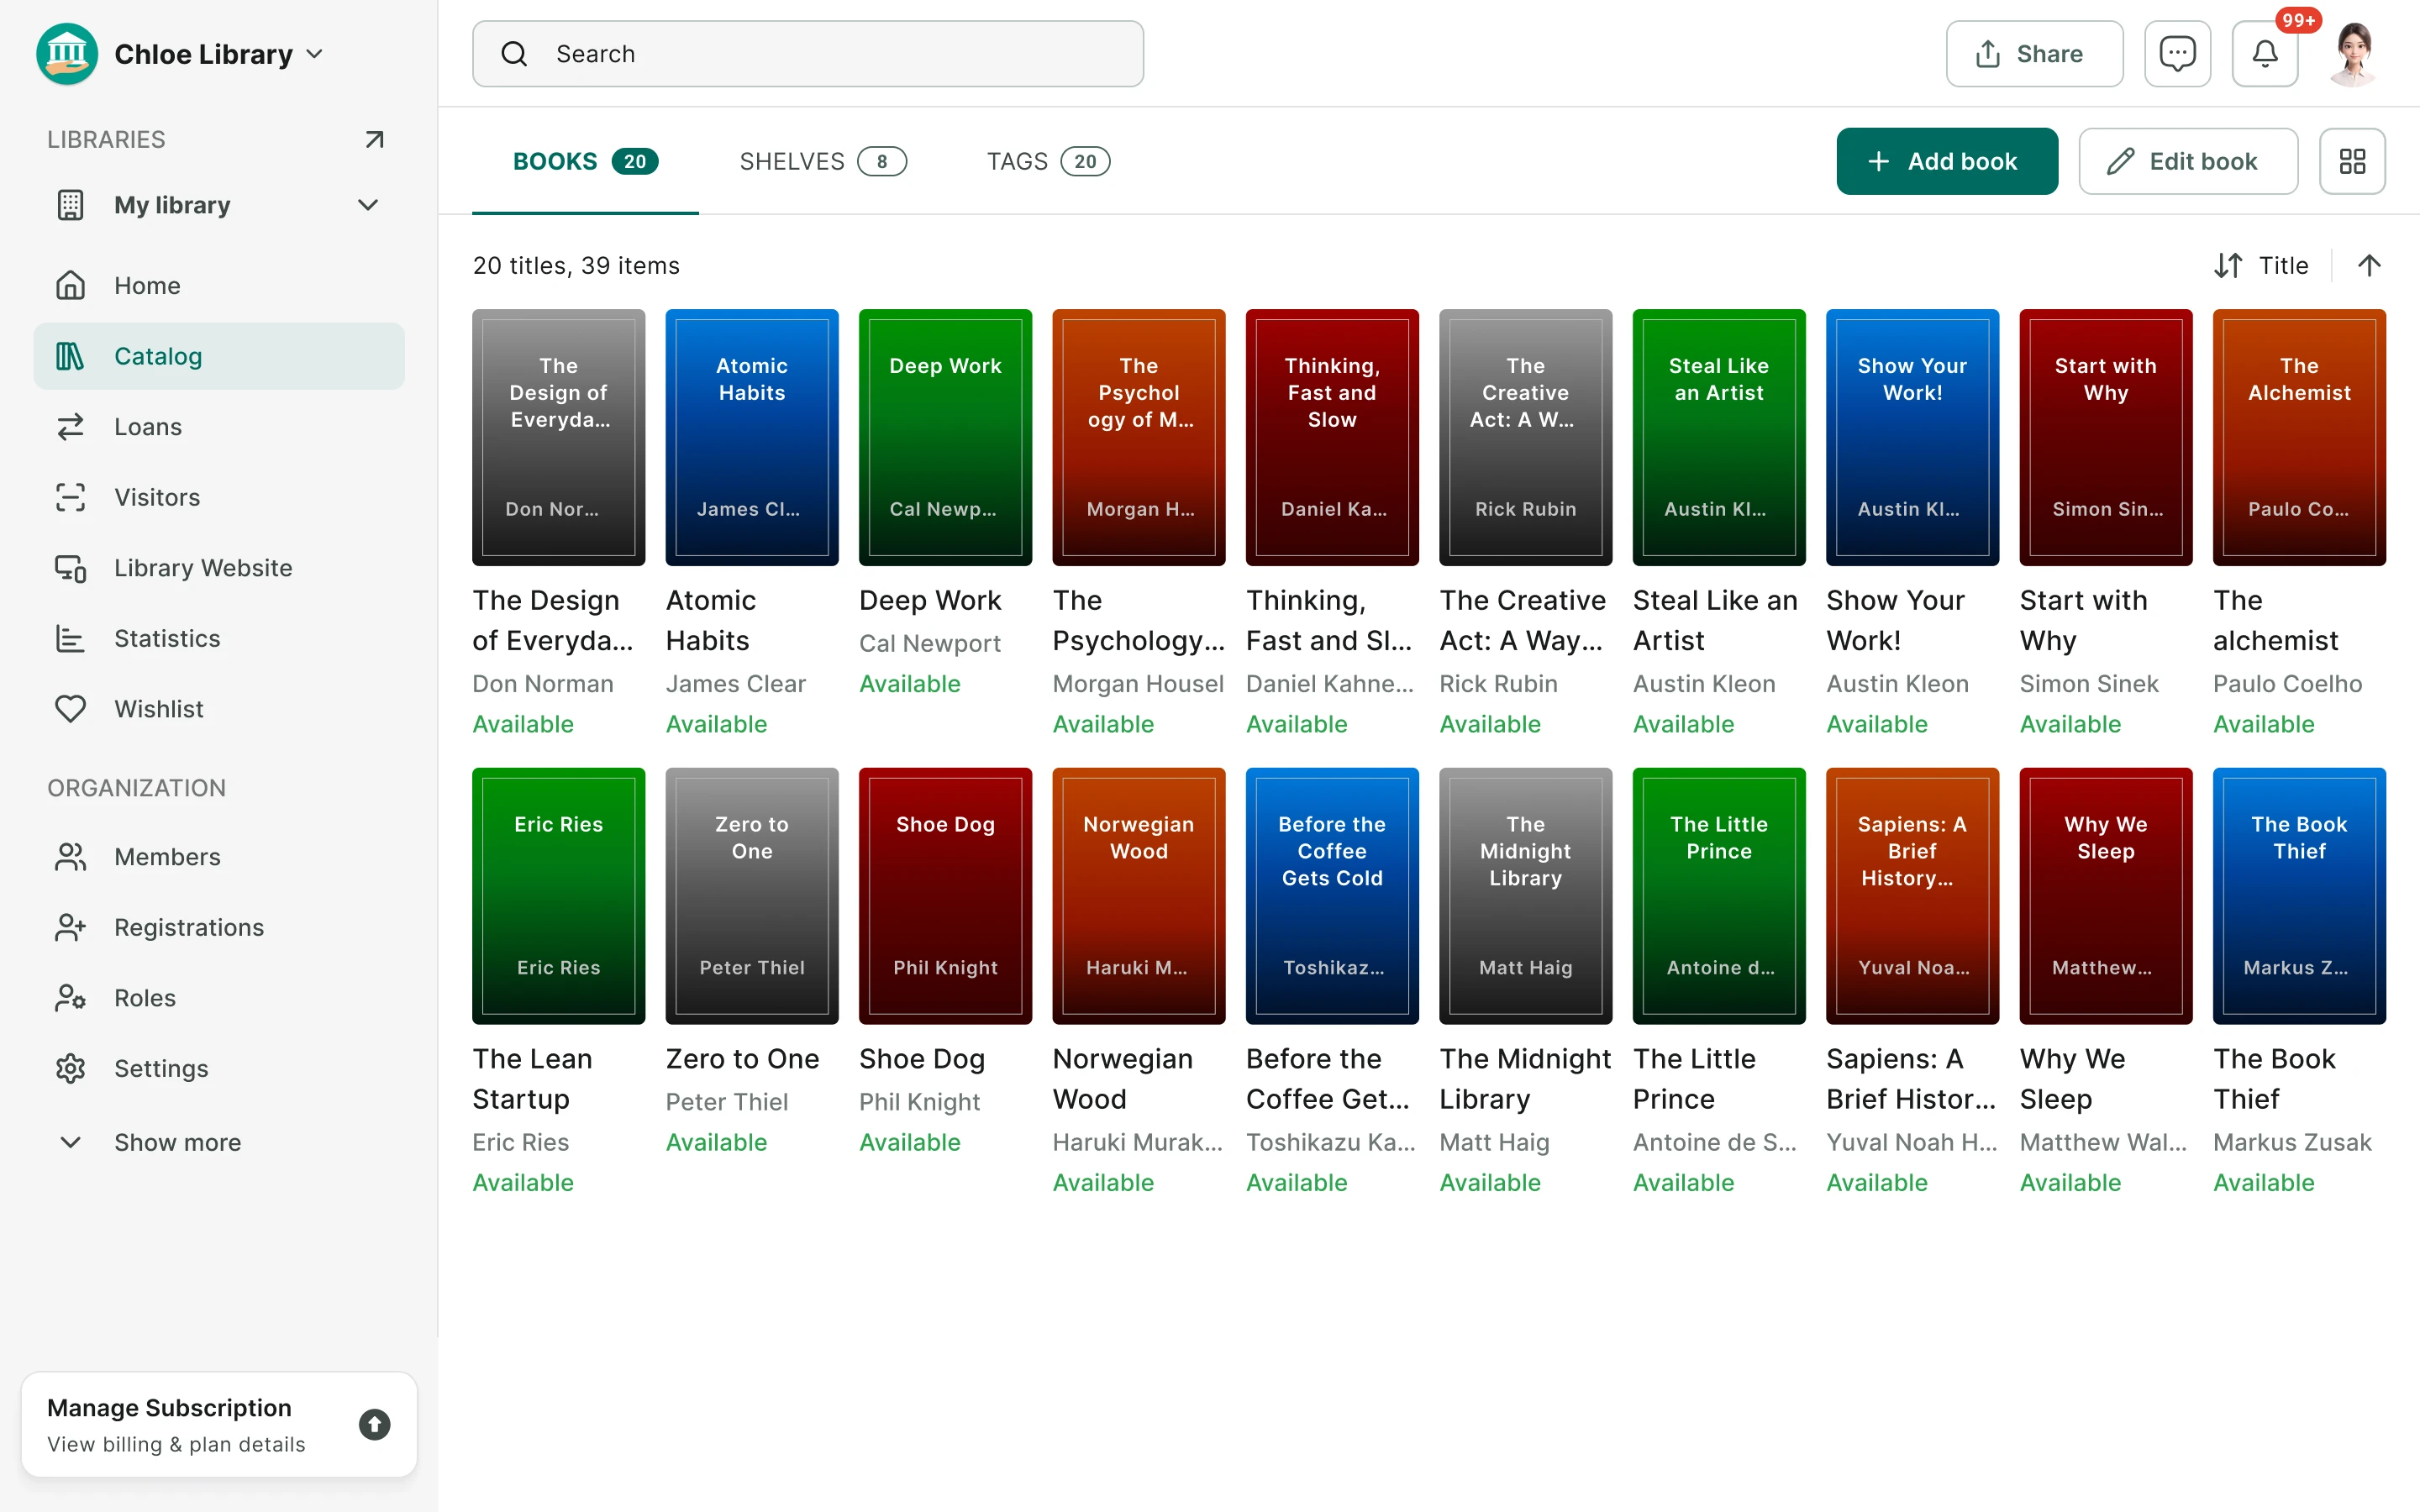The height and width of the screenshot is (1512, 2420).
Task: Open Settings page
Action: [219, 1068]
